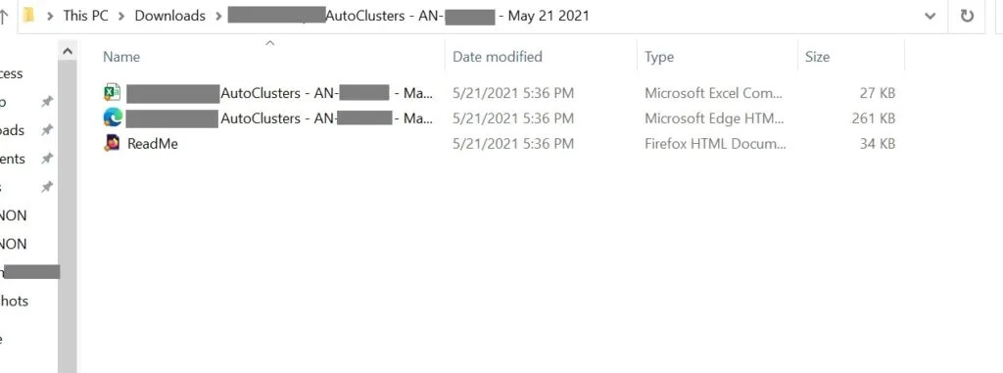Image resolution: width=1003 pixels, height=373 pixels.
Task: Expand the chevron after Downloads in path
Action: pos(218,16)
